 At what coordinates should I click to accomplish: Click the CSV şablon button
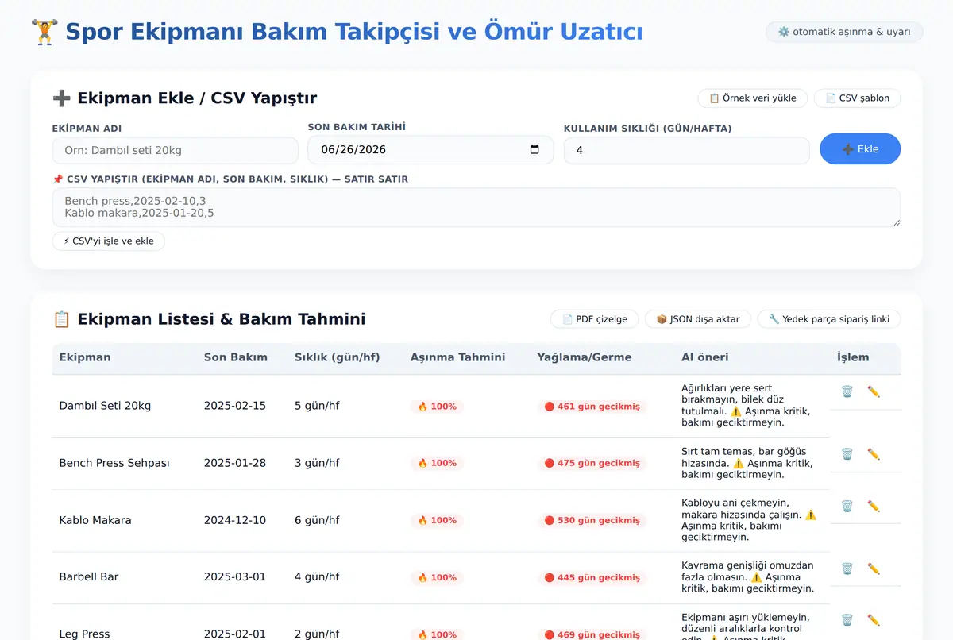point(857,98)
